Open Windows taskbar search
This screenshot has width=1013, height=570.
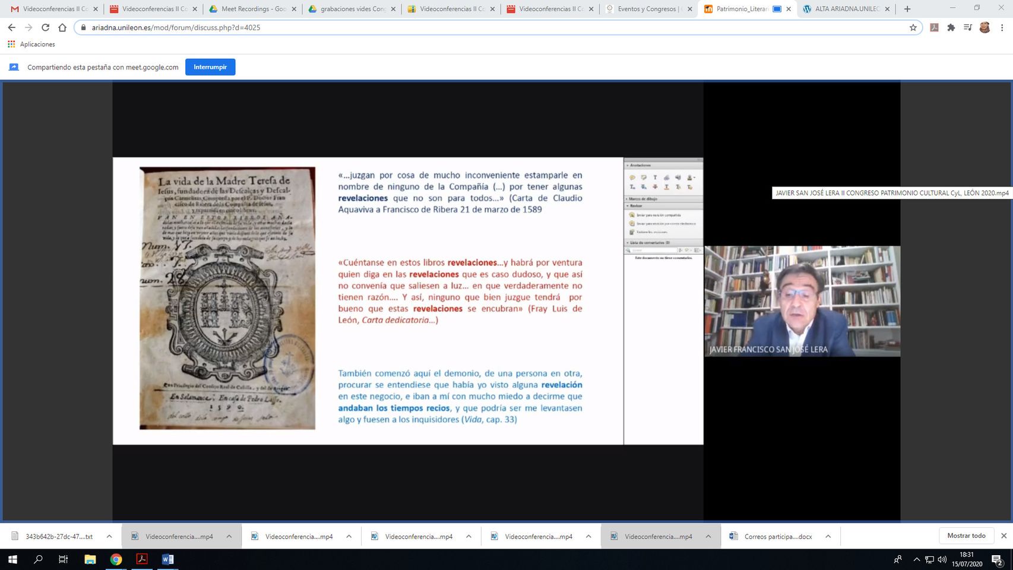[x=38, y=559]
